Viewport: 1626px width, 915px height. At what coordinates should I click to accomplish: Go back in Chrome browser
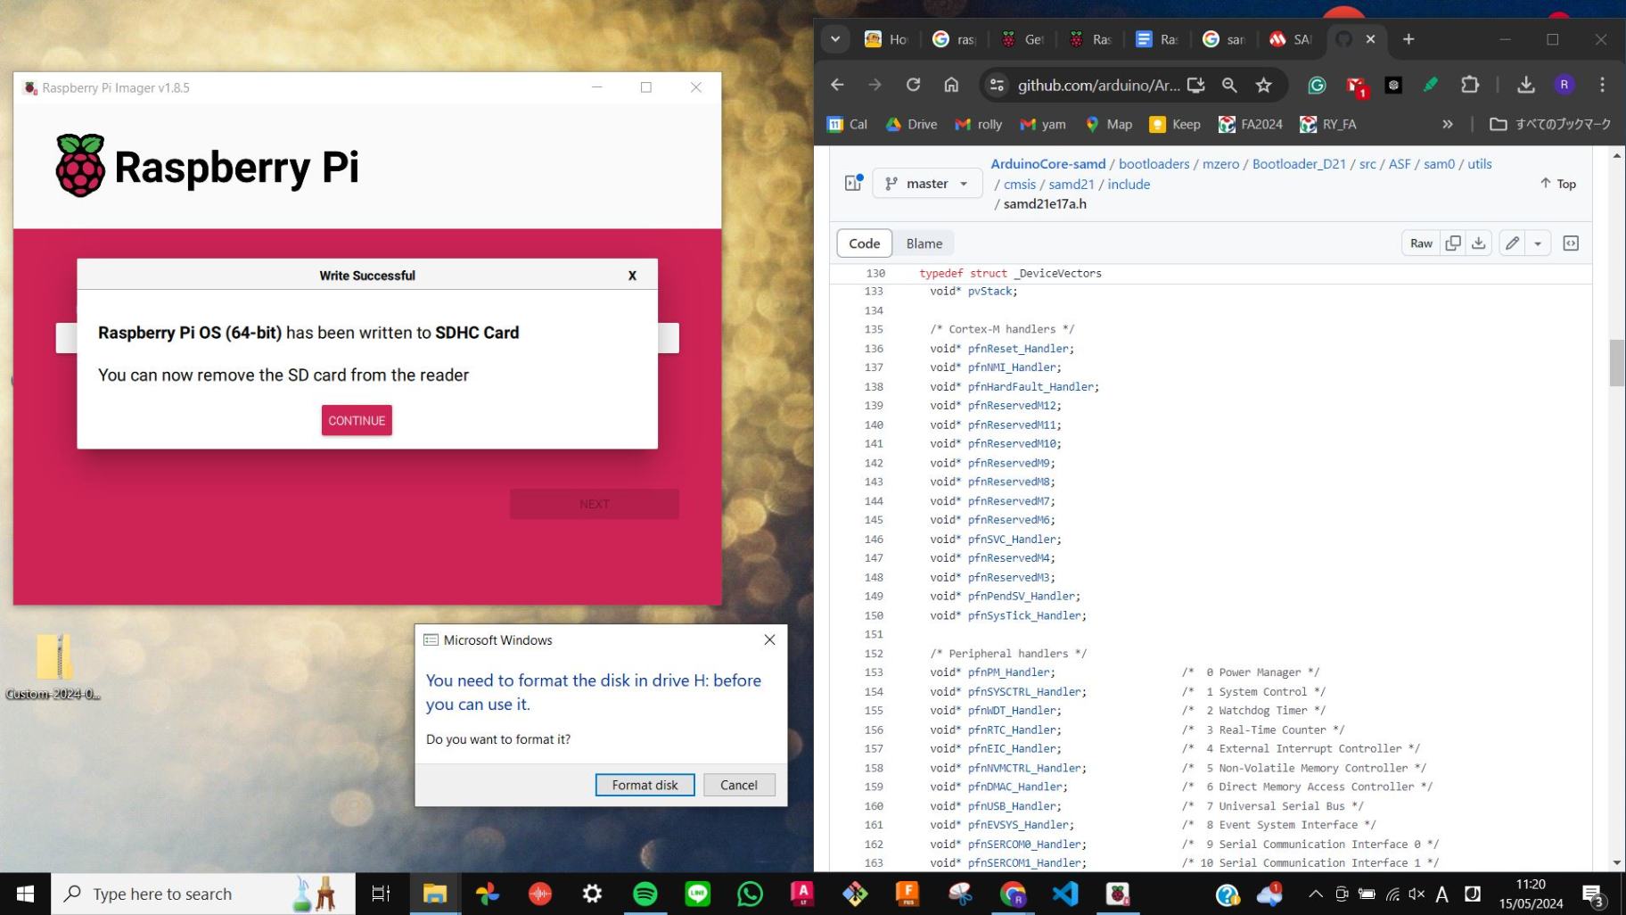pyautogui.click(x=837, y=85)
